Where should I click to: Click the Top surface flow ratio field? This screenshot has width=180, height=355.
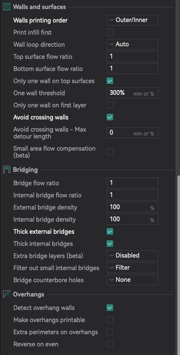click(x=133, y=56)
